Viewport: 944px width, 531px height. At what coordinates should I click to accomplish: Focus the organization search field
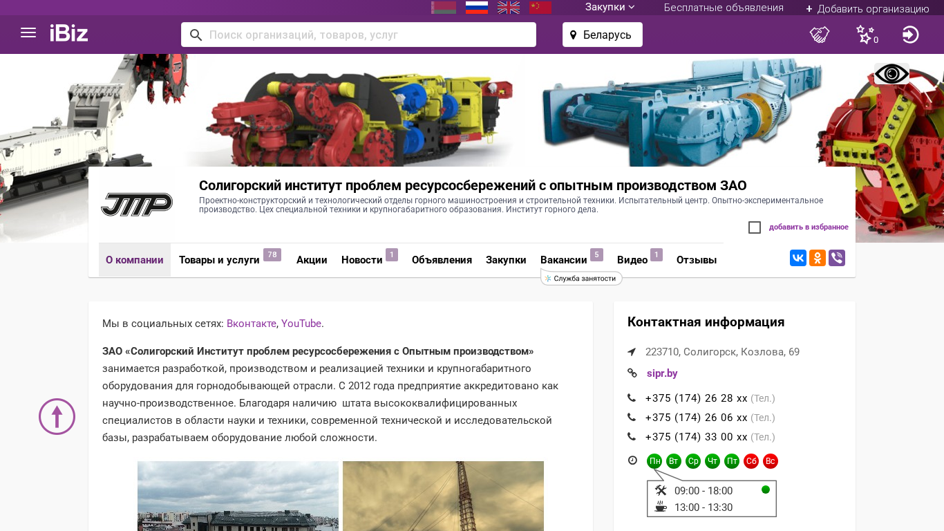[359, 35]
